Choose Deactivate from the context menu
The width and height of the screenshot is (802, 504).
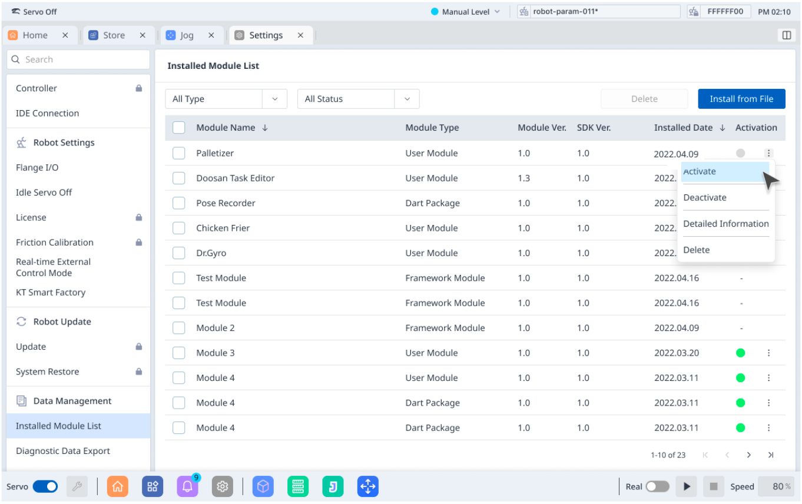click(705, 198)
